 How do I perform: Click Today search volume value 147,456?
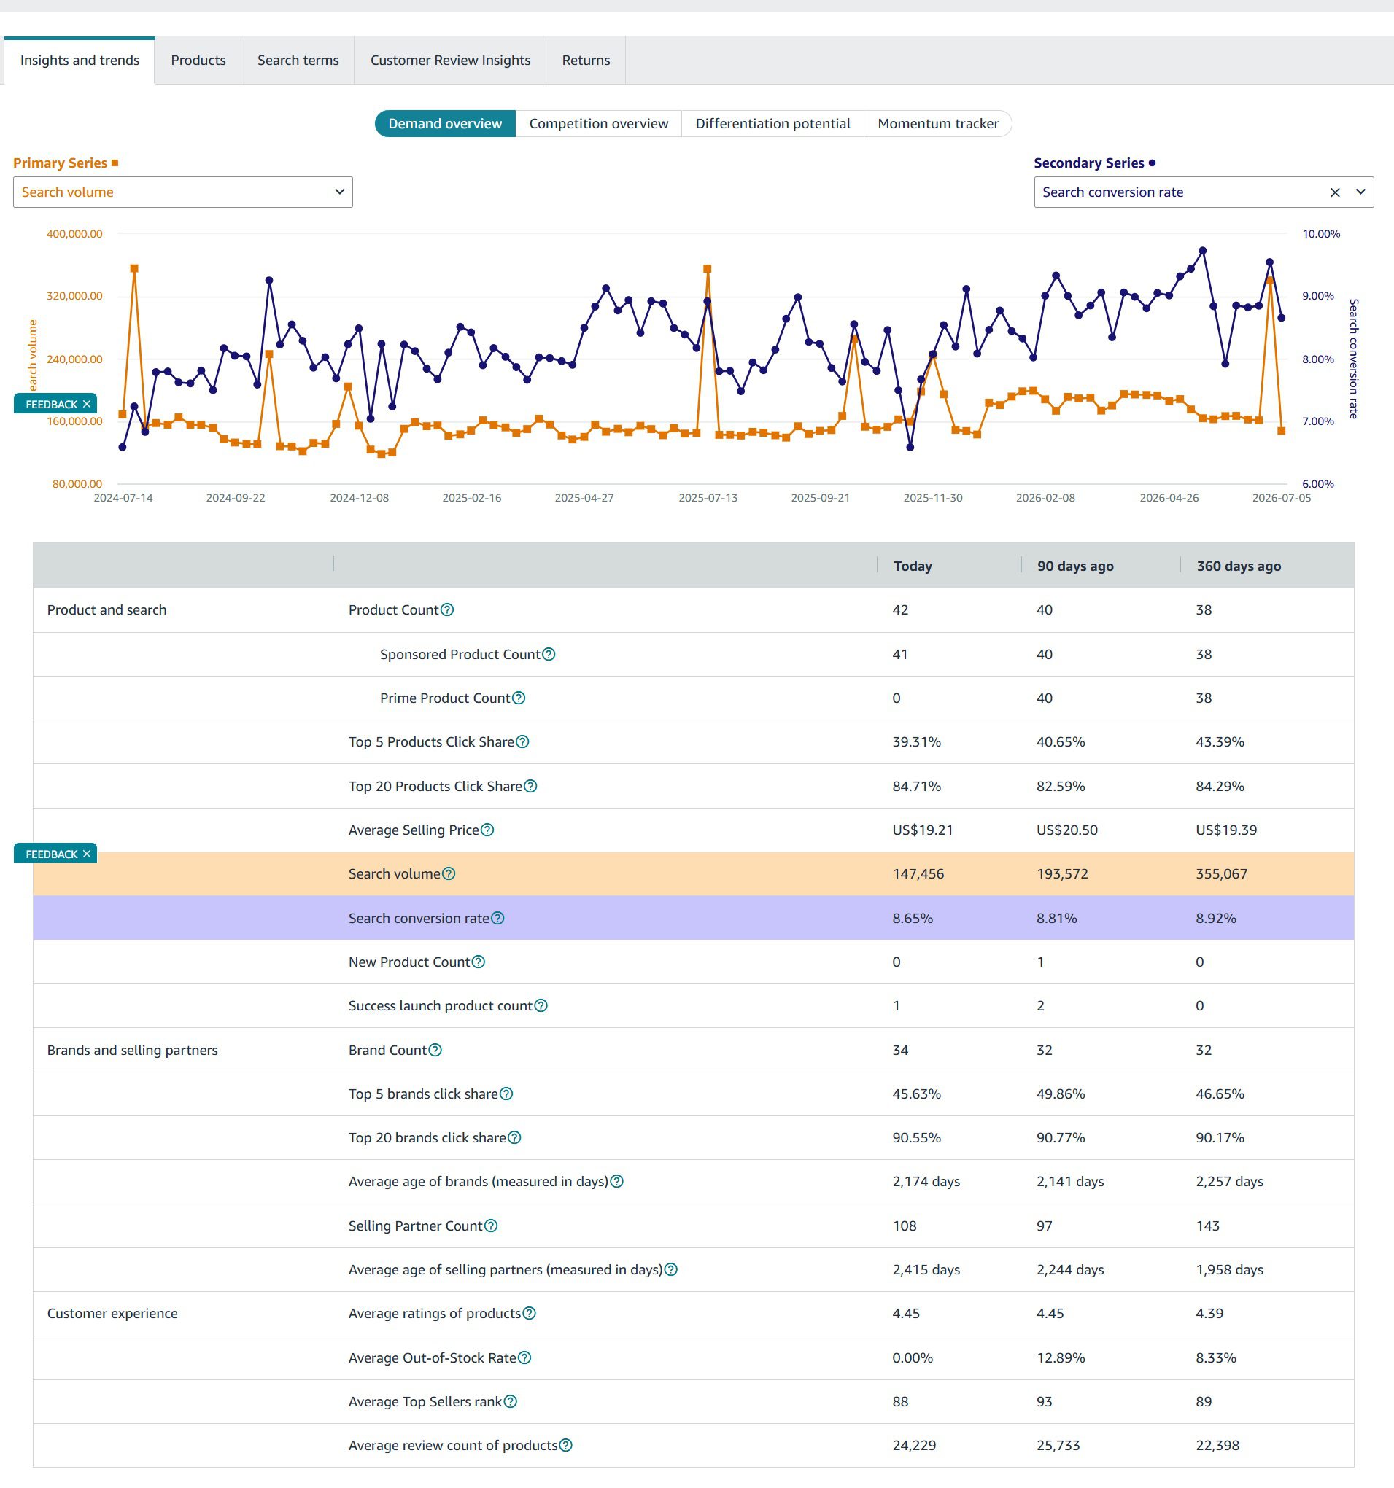point(918,873)
